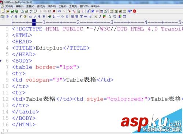
Task: Insert list tag
Action: tap(90, 16)
